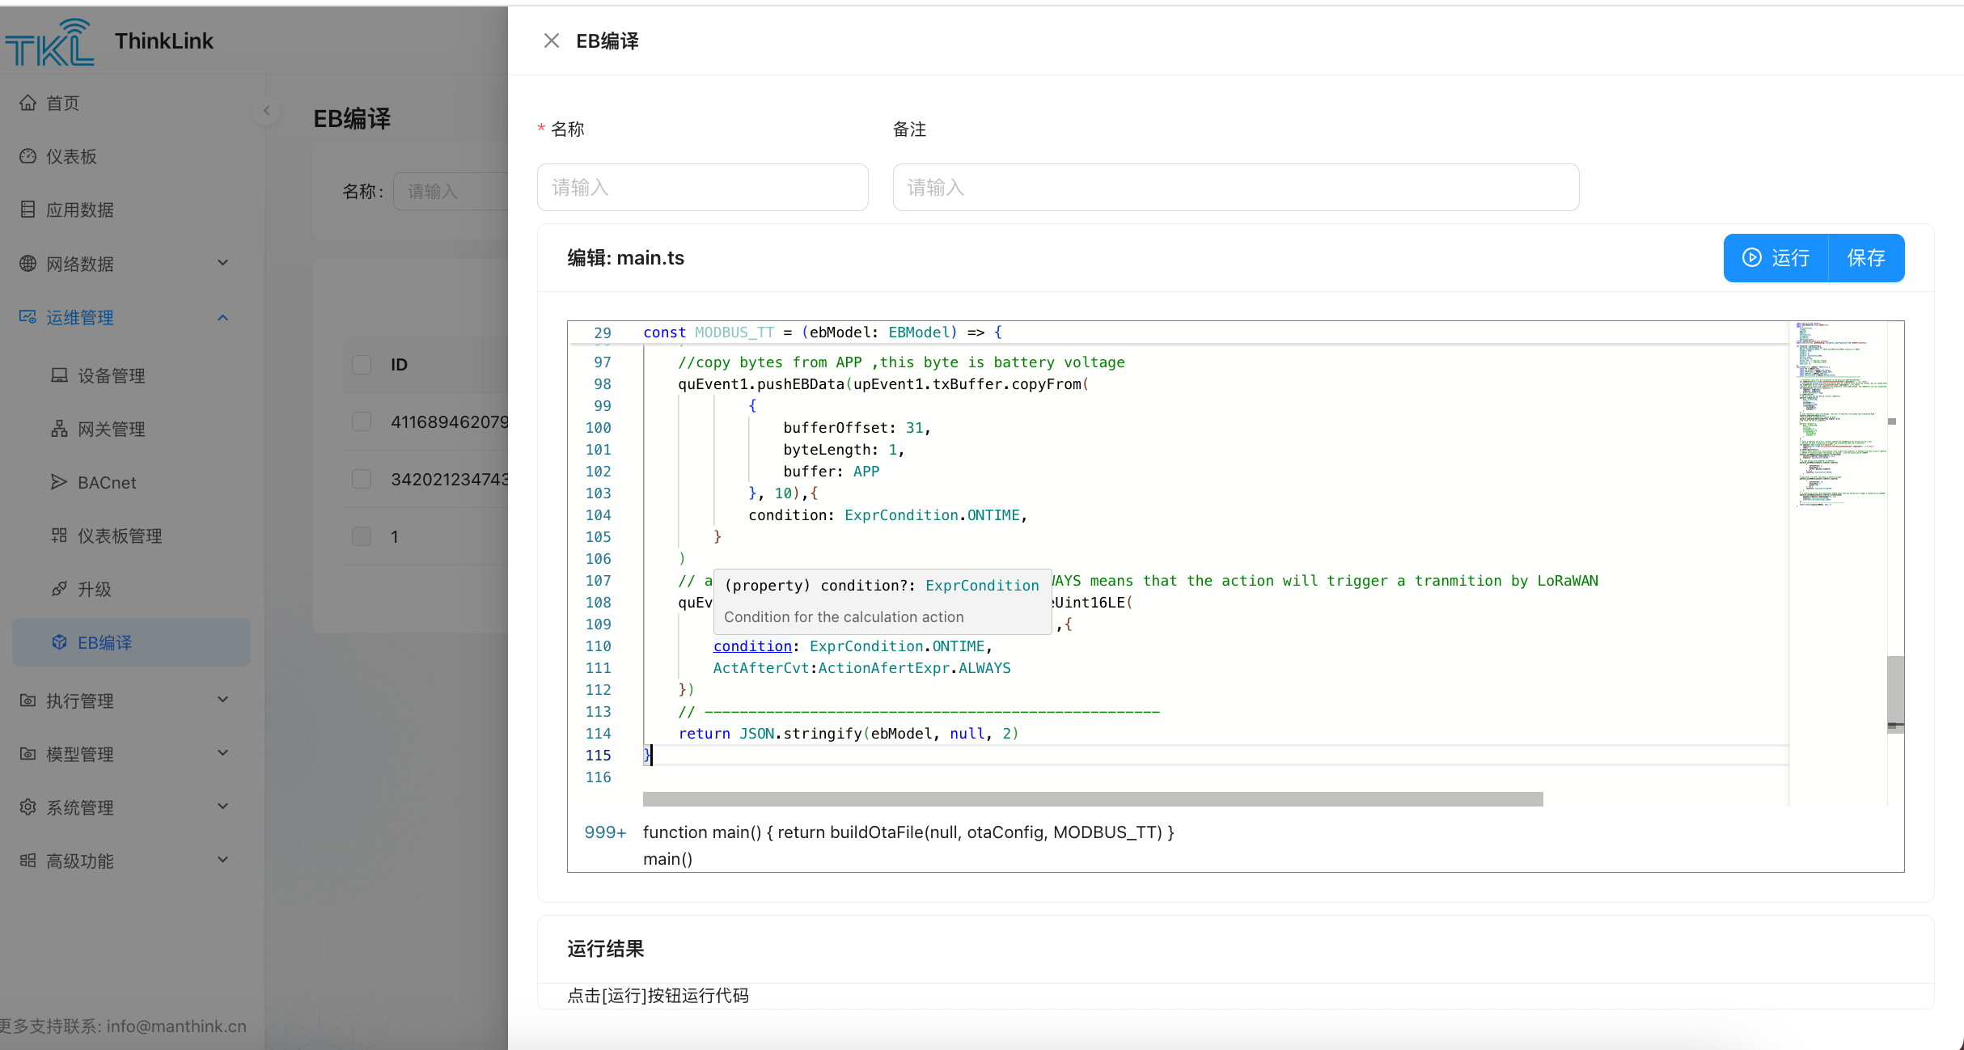Check the row with ID 1
The height and width of the screenshot is (1050, 1964).
point(362,536)
